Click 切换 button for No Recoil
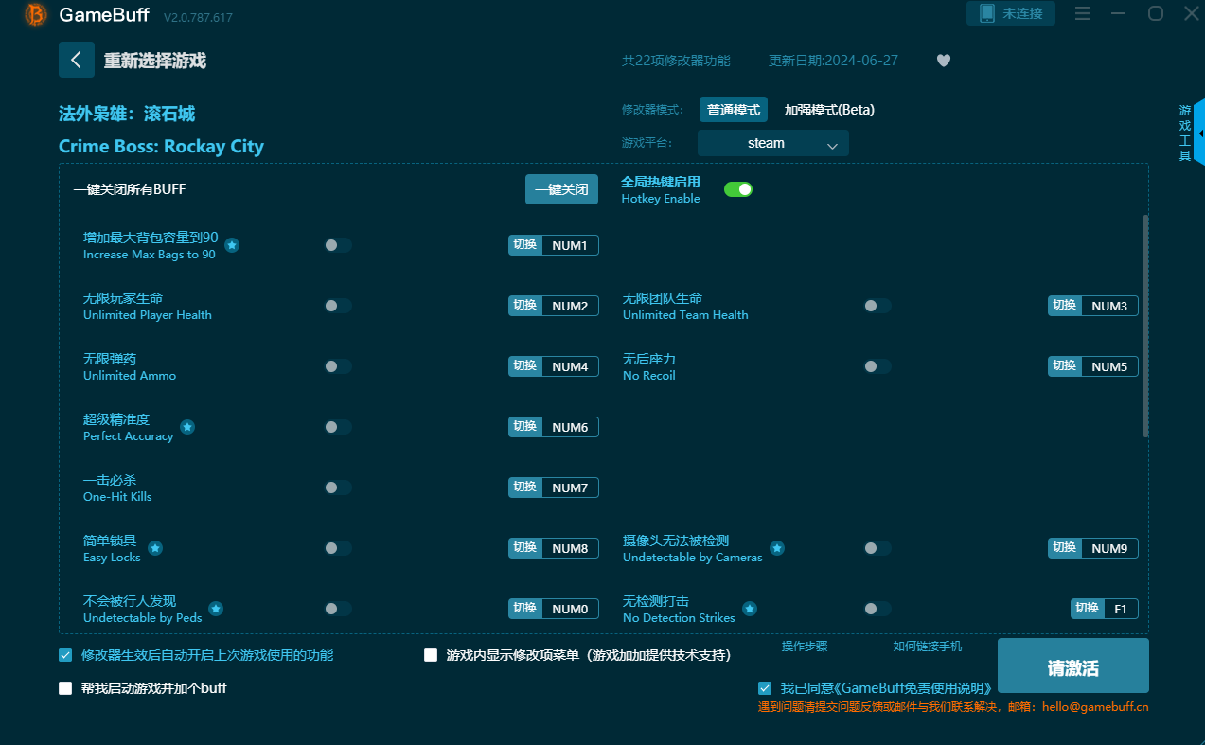1205x745 pixels. pos(1065,366)
